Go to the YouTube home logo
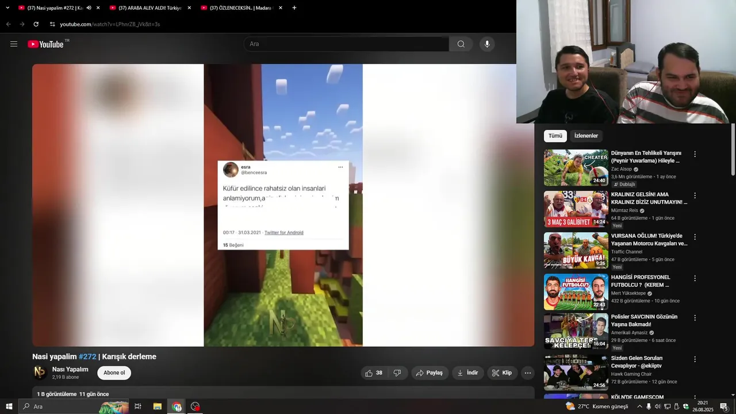 point(45,44)
